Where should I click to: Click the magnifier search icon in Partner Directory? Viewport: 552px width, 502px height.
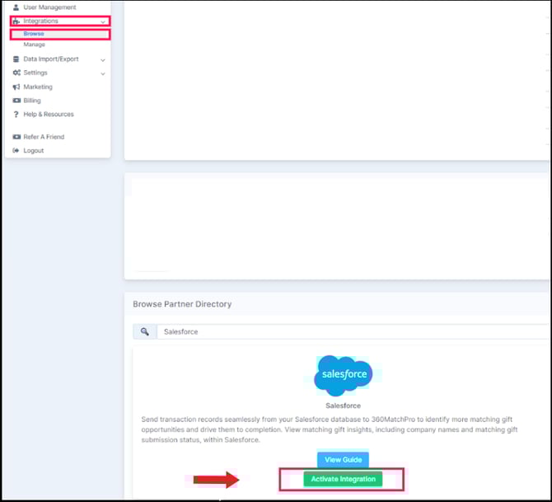click(x=145, y=331)
